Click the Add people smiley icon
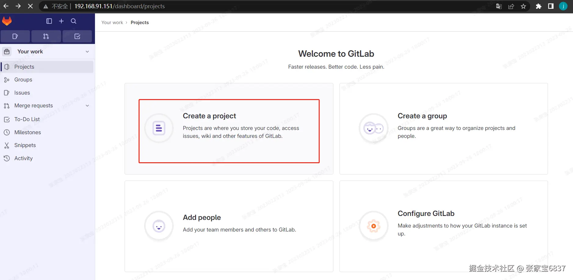This screenshot has width=573, height=280. point(159,226)
